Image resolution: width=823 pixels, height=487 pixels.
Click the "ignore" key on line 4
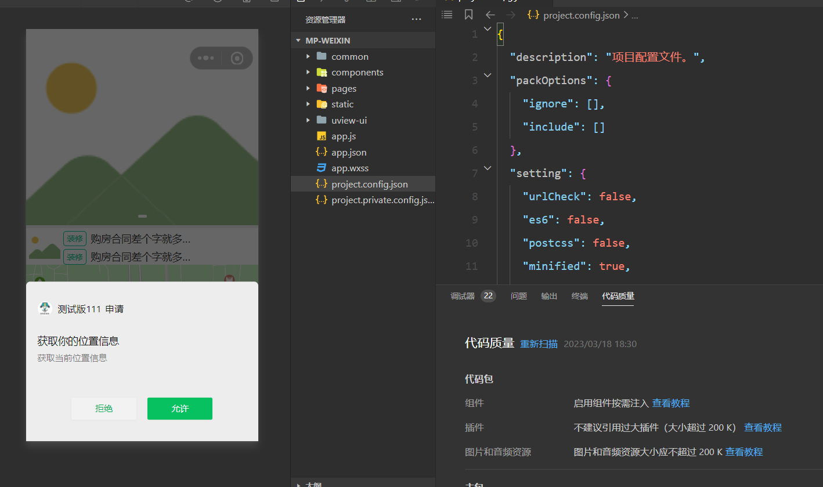point(548,103)
